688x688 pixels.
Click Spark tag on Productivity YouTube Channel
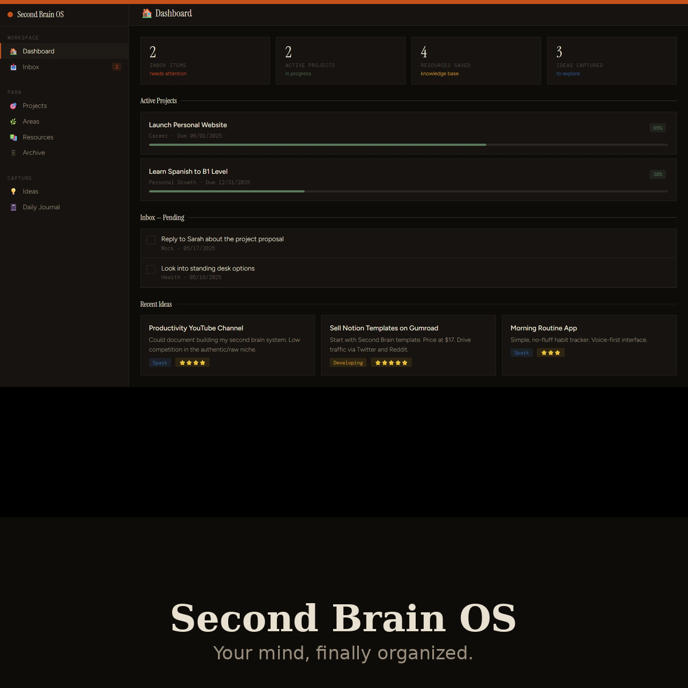click(x=160, y=363)
